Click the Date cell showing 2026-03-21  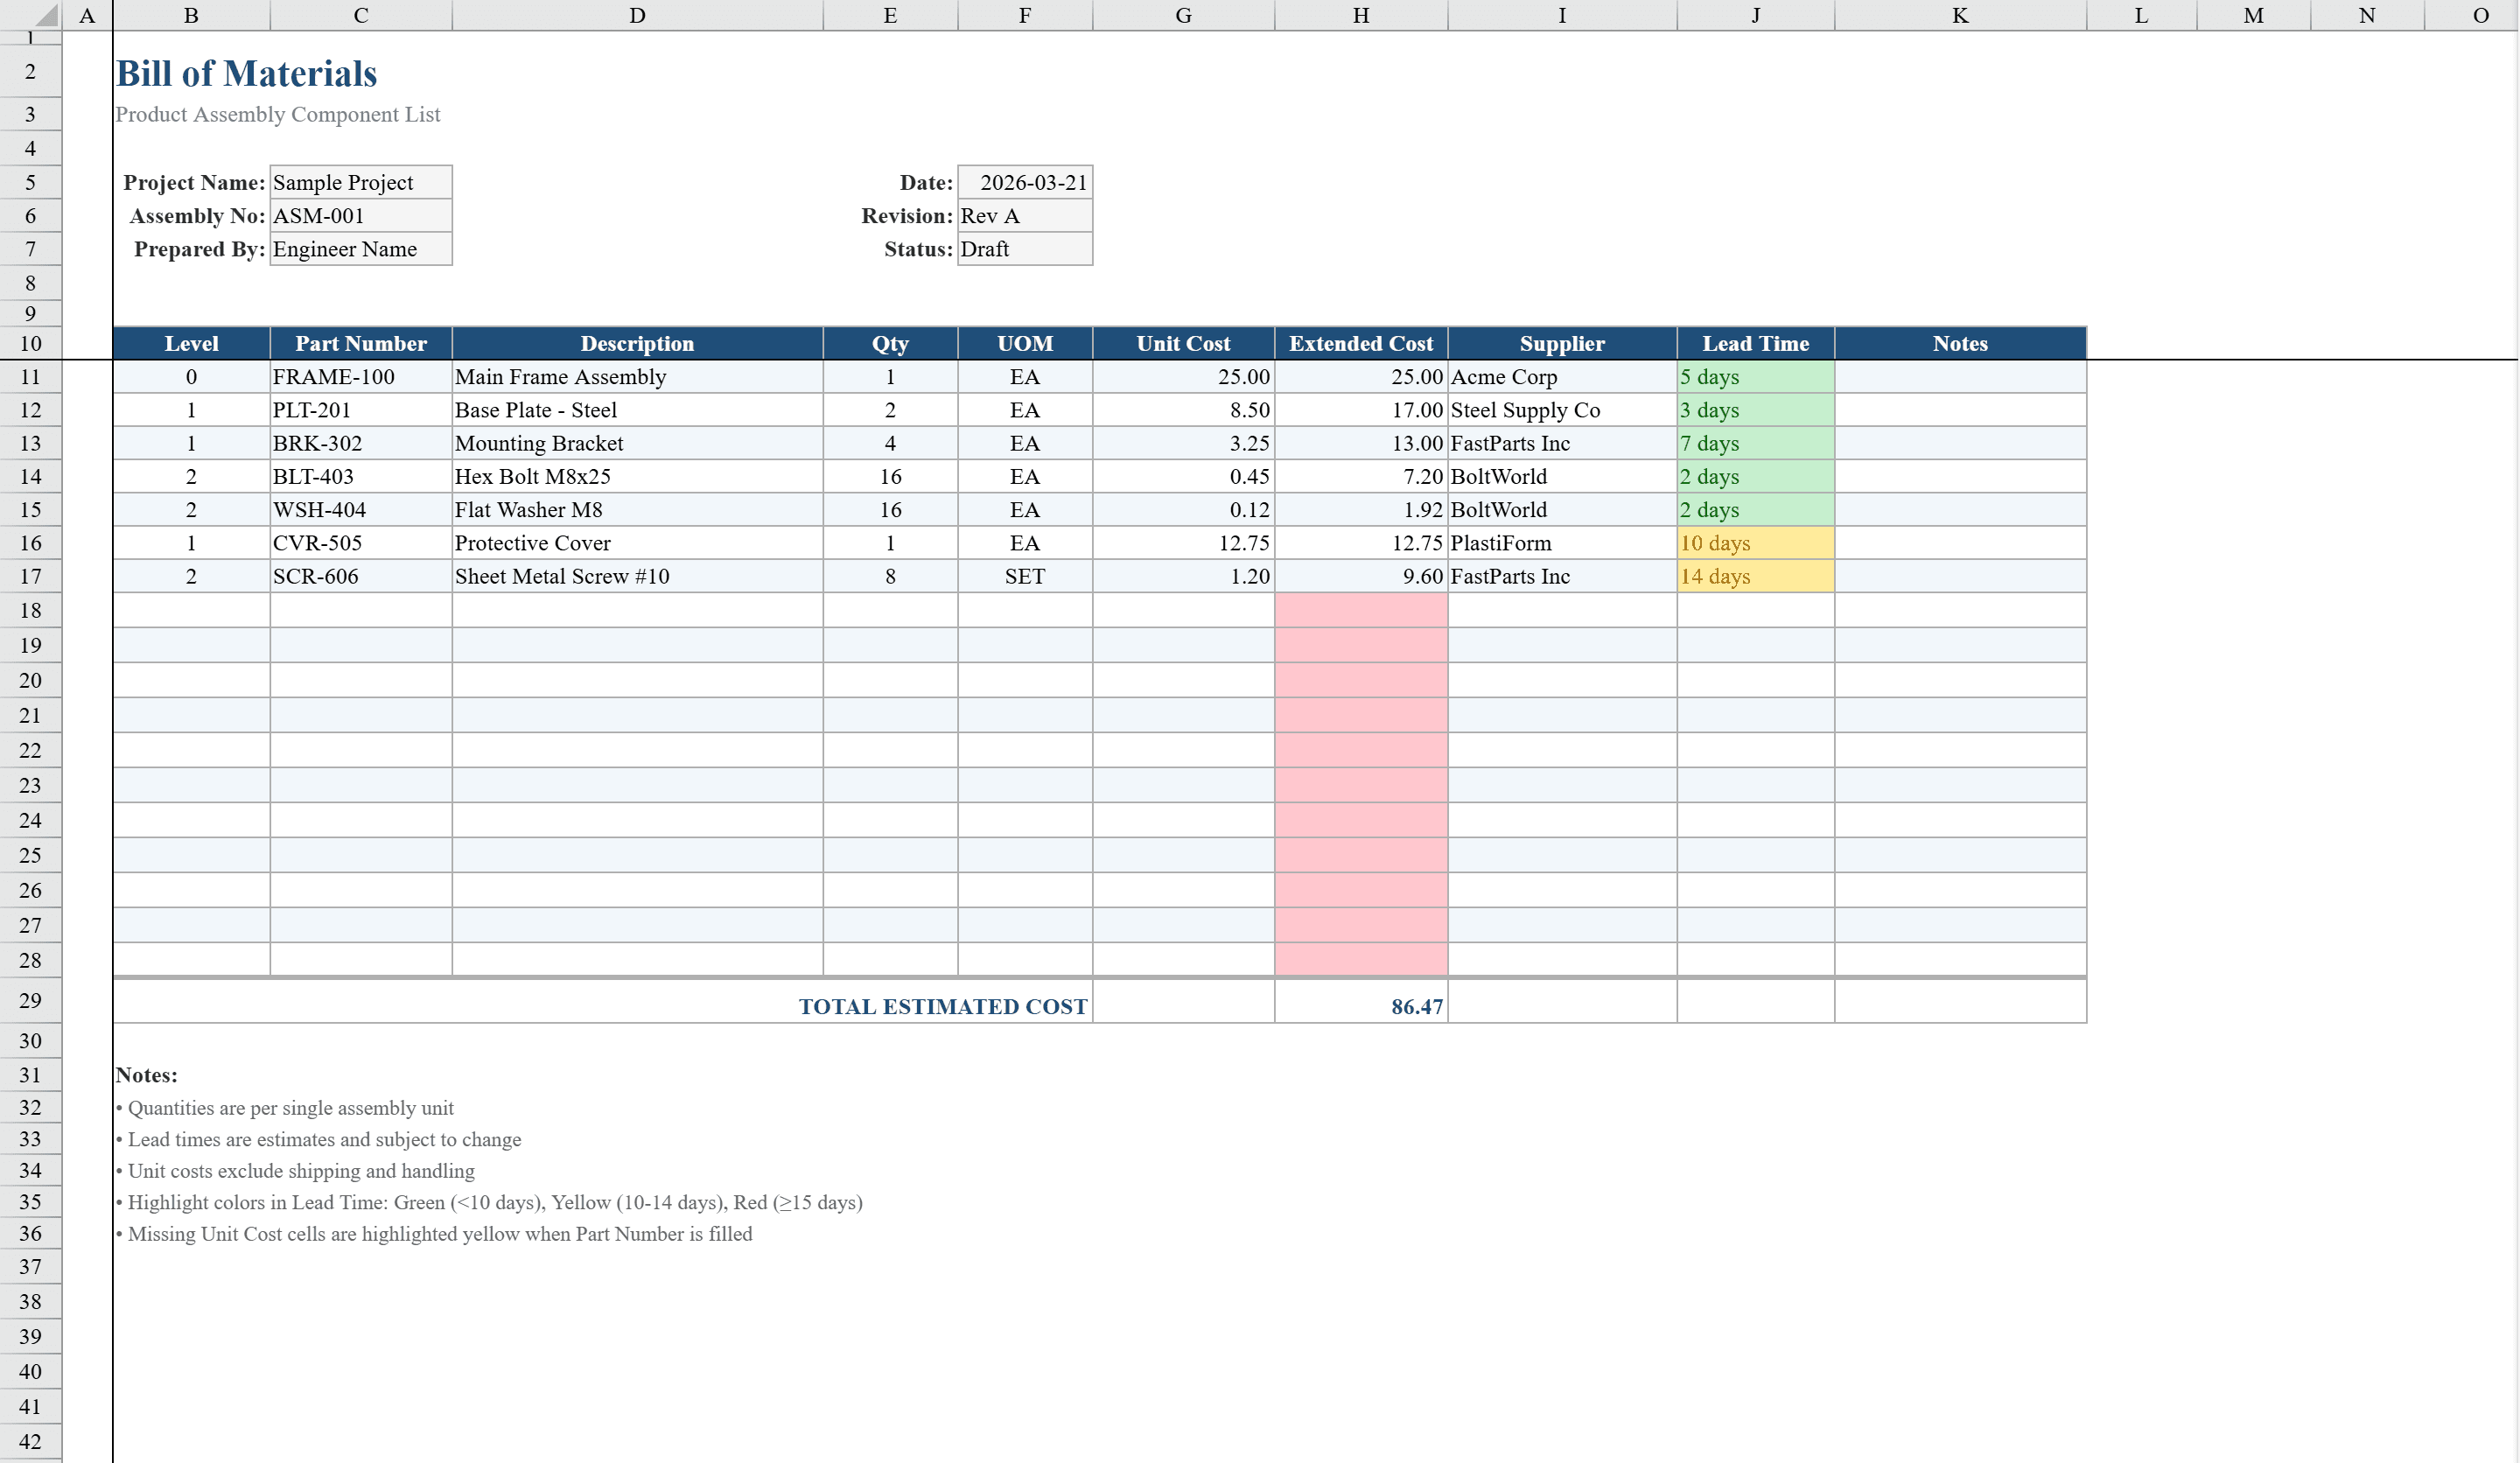1024,182
